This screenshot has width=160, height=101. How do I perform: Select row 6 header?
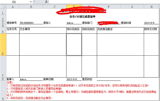click(x=3, y=45)
